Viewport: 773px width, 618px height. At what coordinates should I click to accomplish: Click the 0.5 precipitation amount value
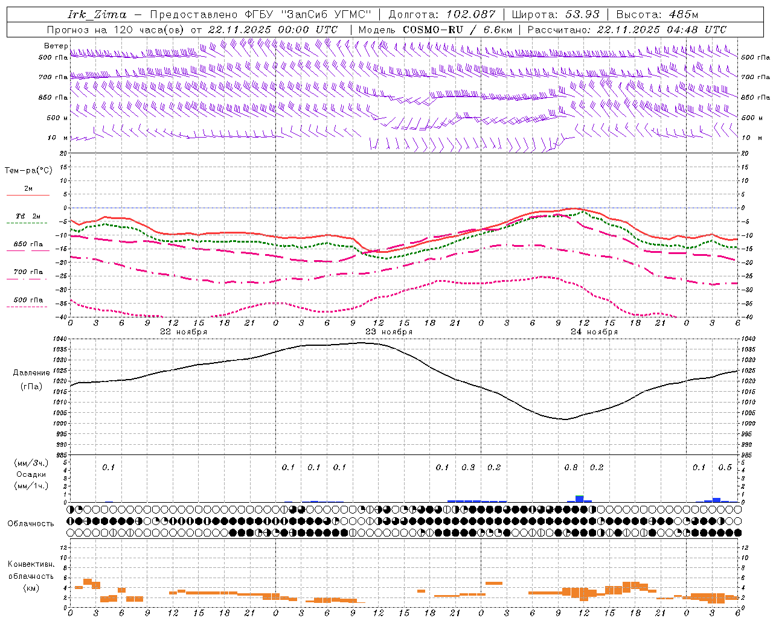725,468
